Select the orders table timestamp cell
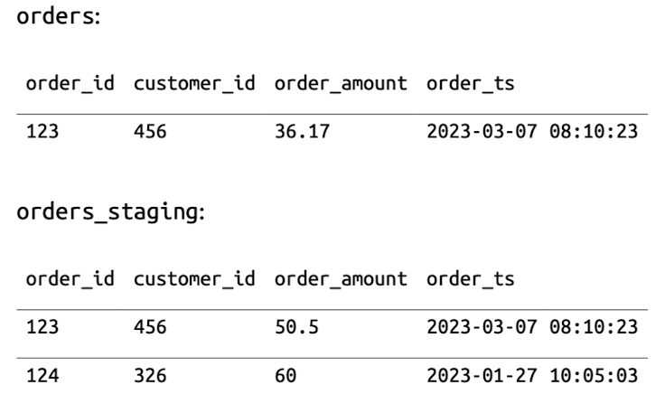 533,136
